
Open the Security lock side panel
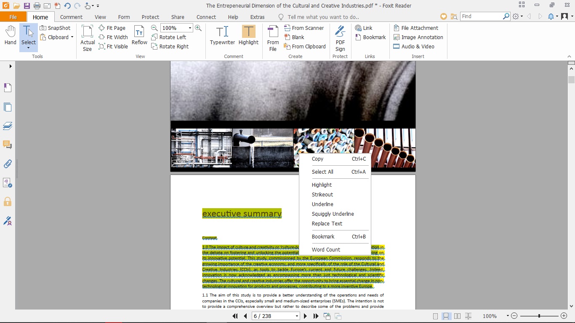click(x=8, y=201)
